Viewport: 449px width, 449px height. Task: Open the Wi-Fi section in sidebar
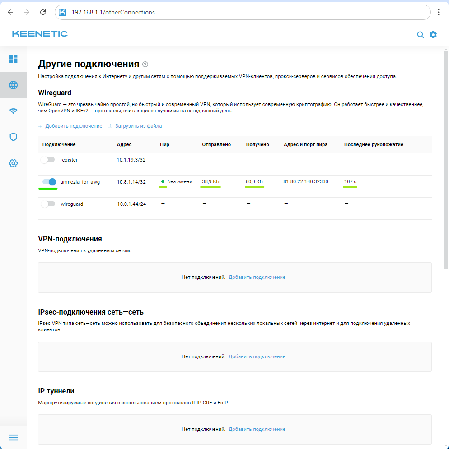pos(14,111)
